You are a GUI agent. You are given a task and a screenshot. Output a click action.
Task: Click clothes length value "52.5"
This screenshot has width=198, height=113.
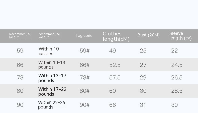115,65
